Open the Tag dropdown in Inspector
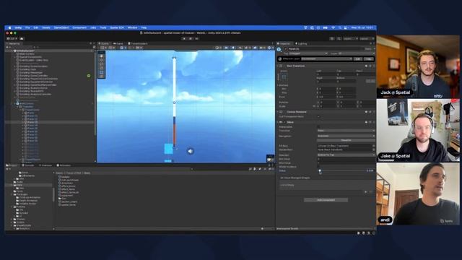The width and height of the screenshot is (462, 260). (x=308, y=53)
